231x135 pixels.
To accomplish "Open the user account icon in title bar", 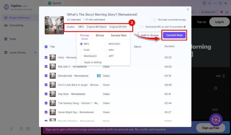I will pos(204,3).
